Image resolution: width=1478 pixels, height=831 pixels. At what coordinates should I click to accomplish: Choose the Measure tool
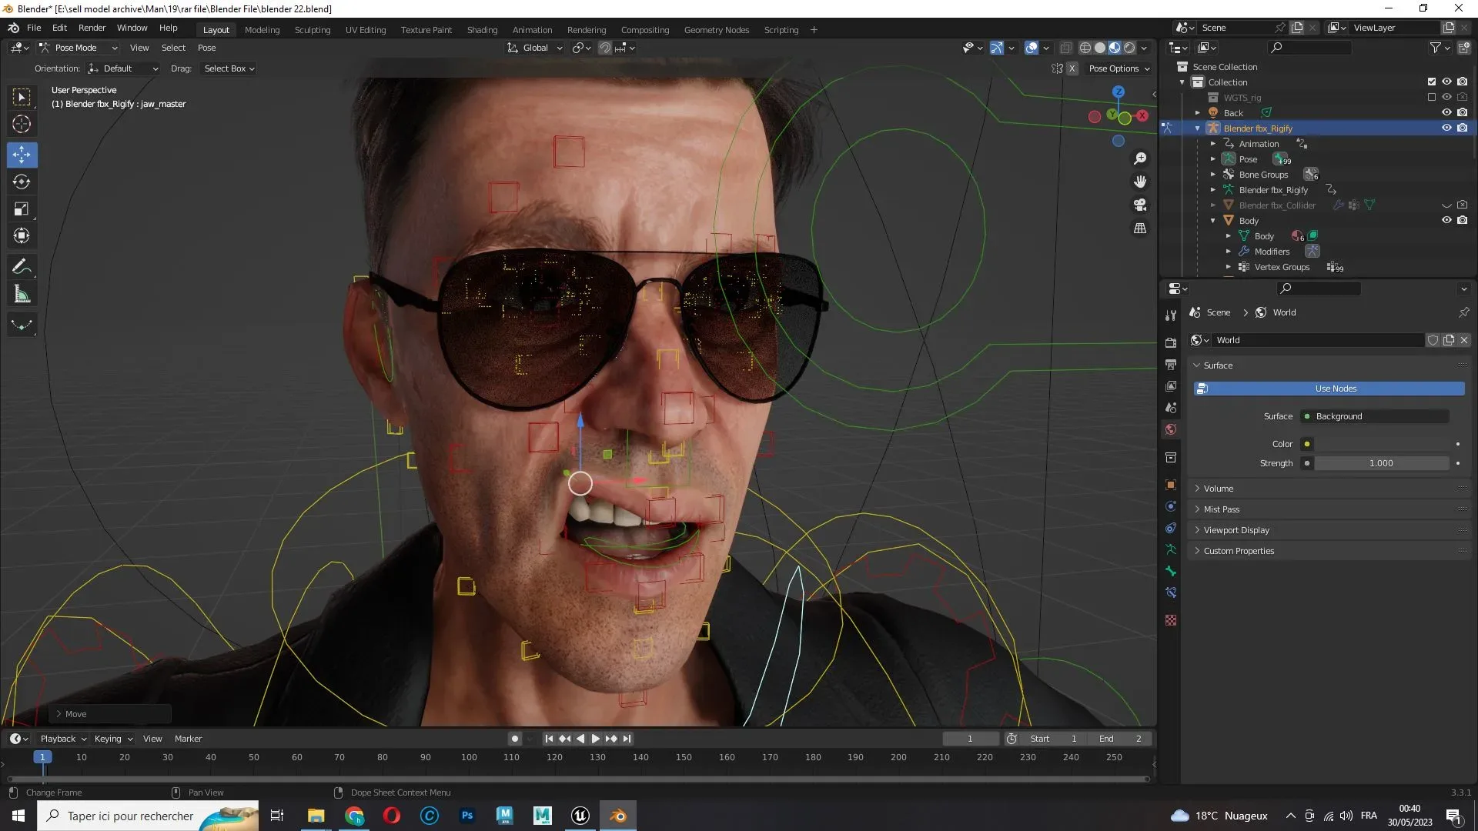point(22,295)
